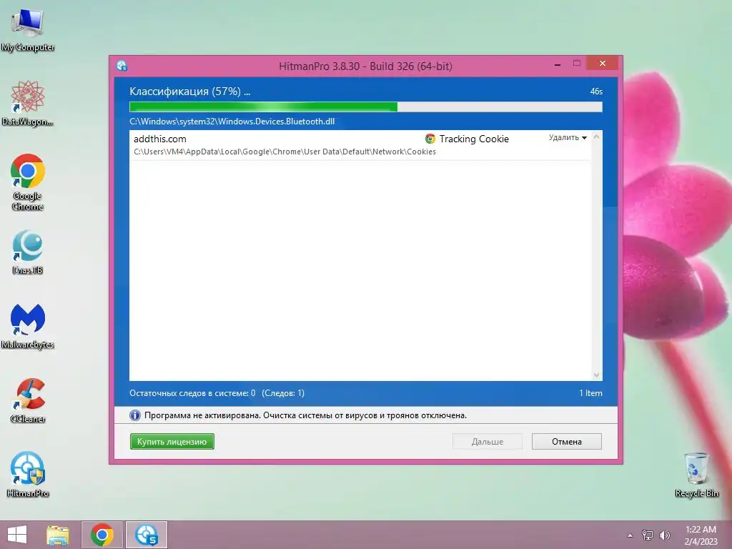Open My Computer desktop icon
Viewport: 732px width, 549px height.
28,29
